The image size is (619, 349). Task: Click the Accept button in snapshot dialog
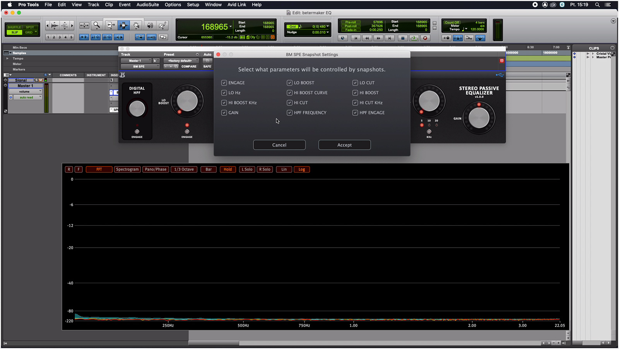coord(344,145)
